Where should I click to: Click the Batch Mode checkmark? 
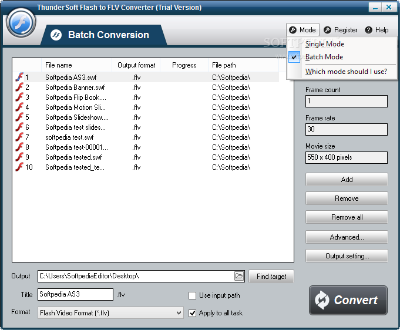coord(294,57)
